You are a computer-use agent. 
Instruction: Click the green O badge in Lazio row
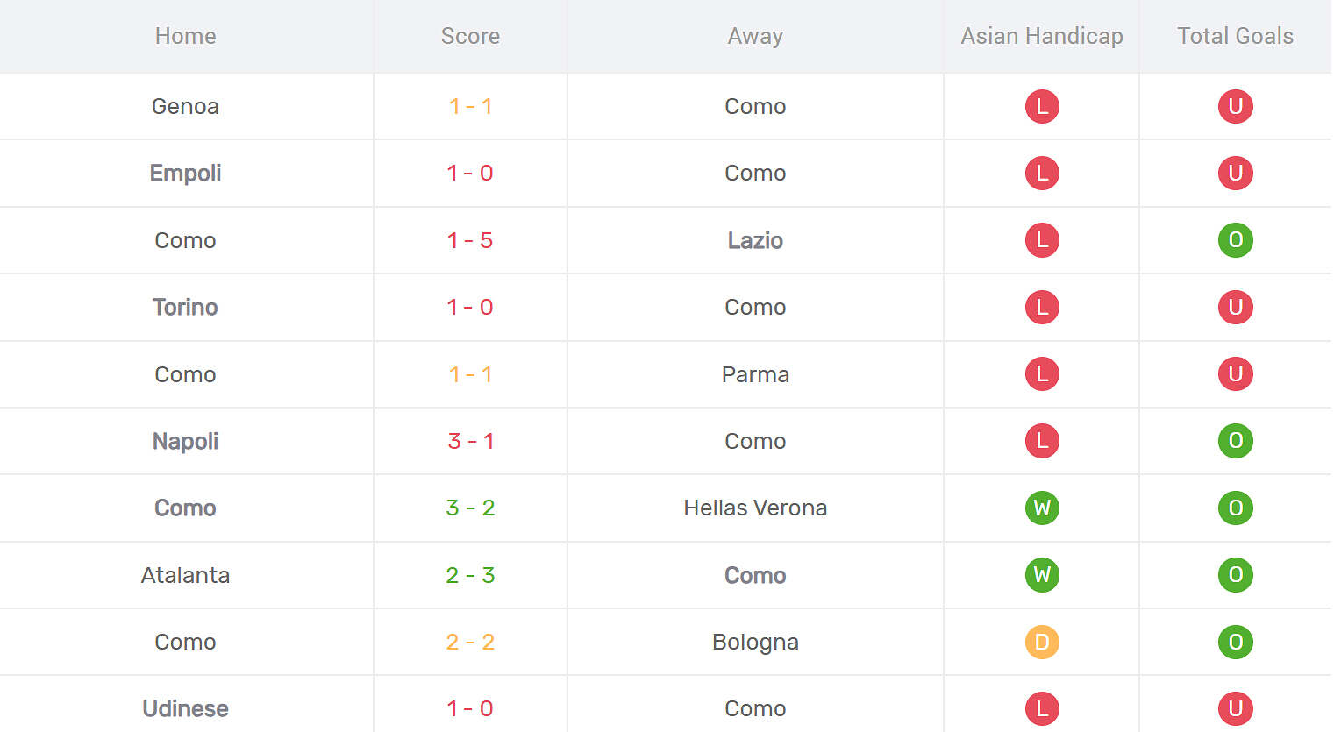coord(1235,240)
